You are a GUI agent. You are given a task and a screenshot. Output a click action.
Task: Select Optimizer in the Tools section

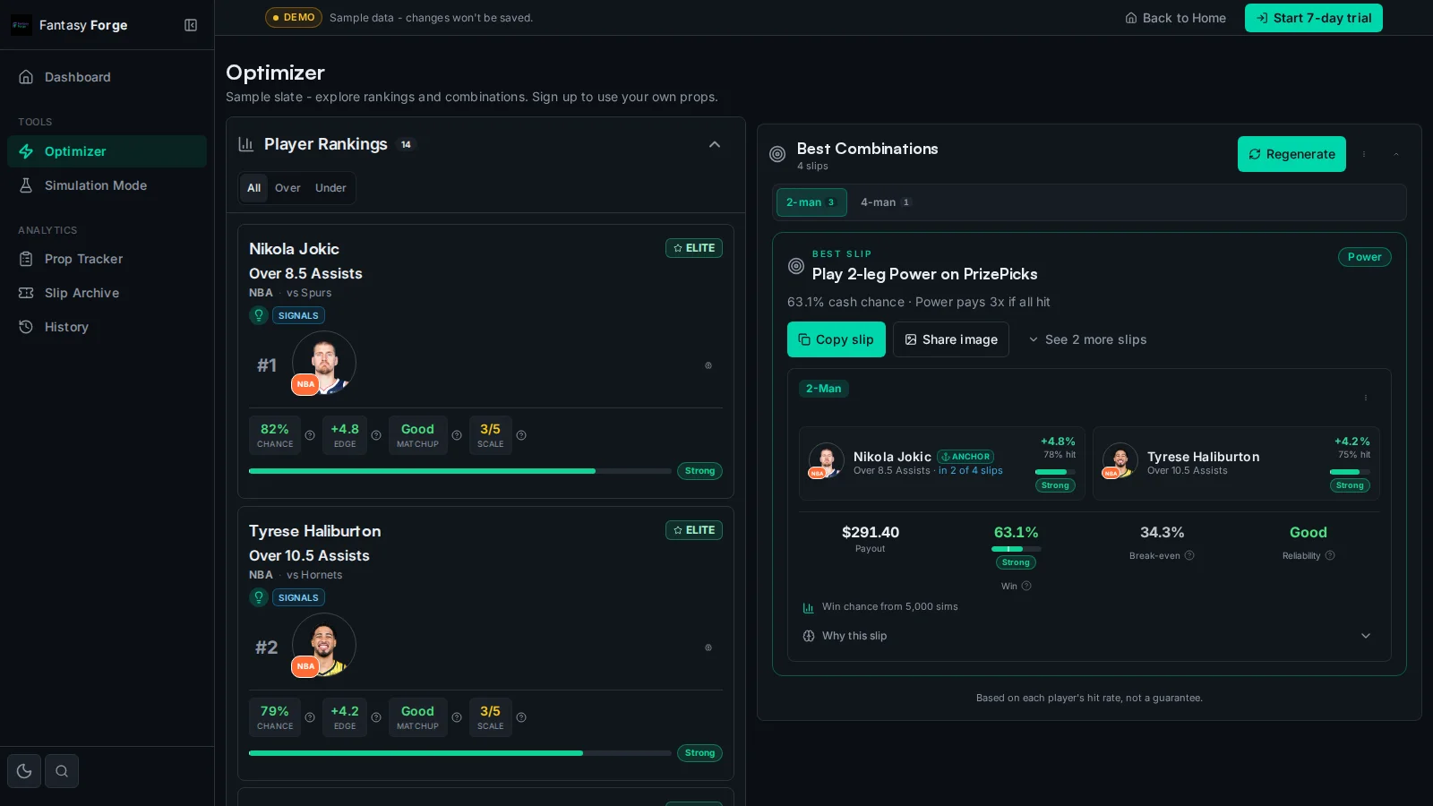click(107, 151)
